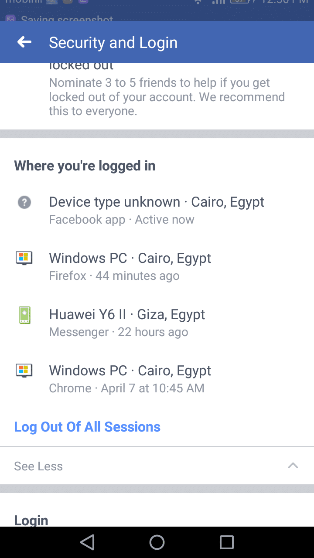Tap the Saving screenshot notification icon
This screenshot has height=558, width=314.
click(10, 19)
